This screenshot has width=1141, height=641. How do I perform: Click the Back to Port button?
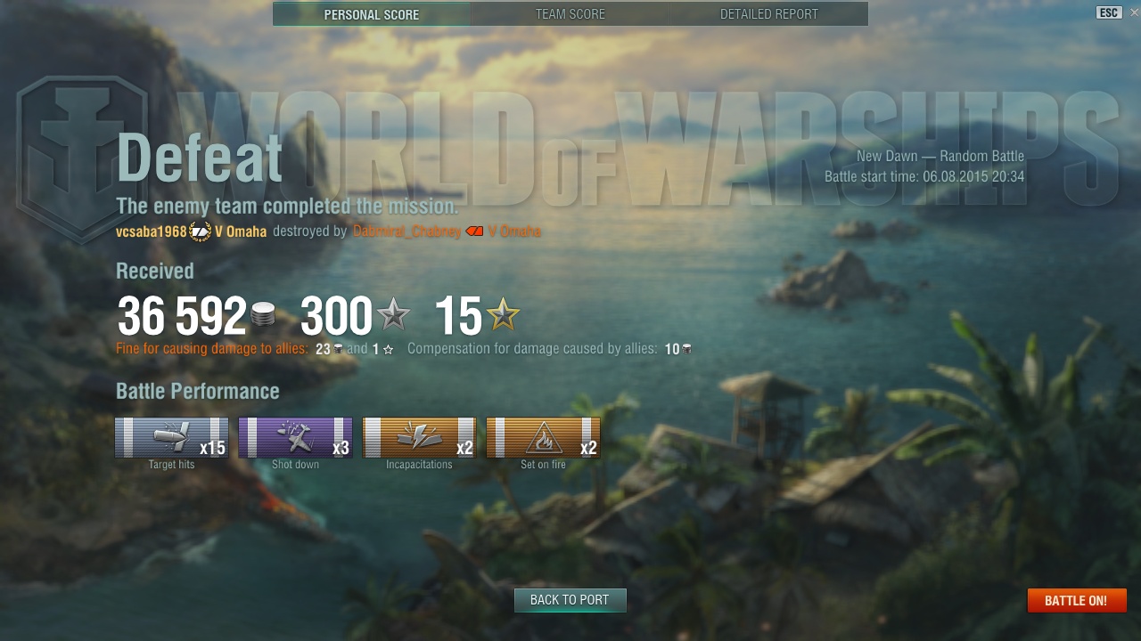570,600
